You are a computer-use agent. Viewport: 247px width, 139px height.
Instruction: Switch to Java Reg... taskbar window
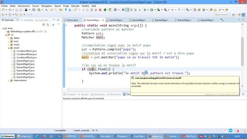[139, 136]
